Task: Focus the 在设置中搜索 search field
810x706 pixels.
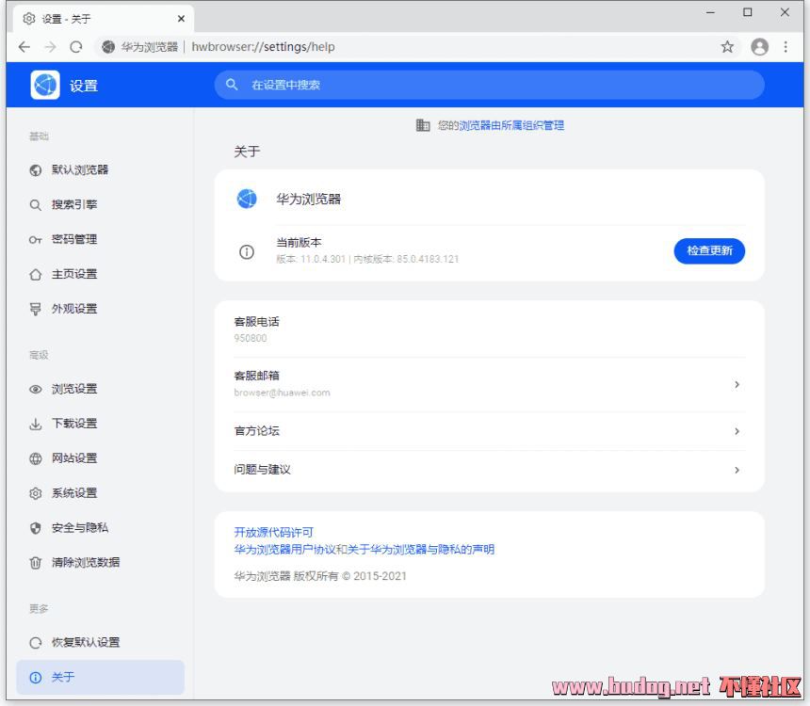Action: [x=489, y=85]
